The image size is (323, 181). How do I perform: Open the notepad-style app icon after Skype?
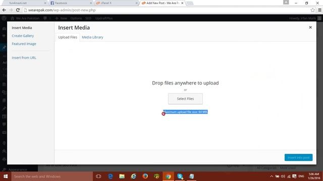[x=191, y=176]
